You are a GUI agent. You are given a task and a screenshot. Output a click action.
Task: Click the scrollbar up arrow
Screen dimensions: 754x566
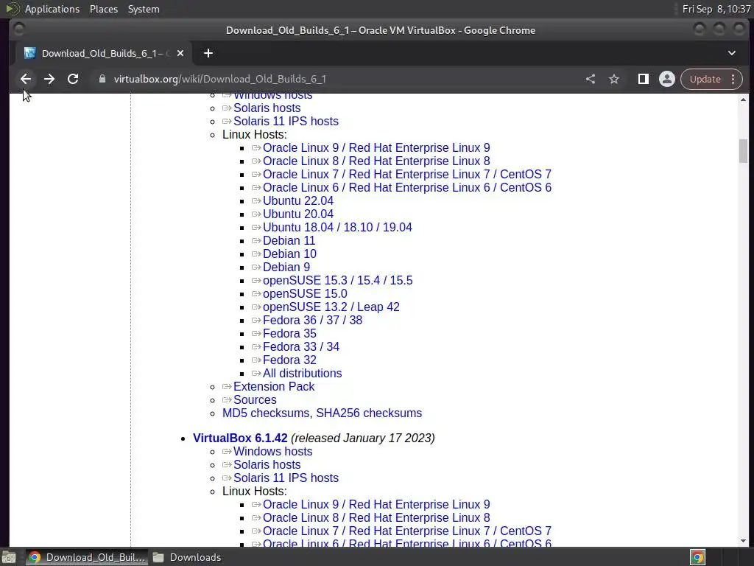pyautogui.click(x=743, y=99)
